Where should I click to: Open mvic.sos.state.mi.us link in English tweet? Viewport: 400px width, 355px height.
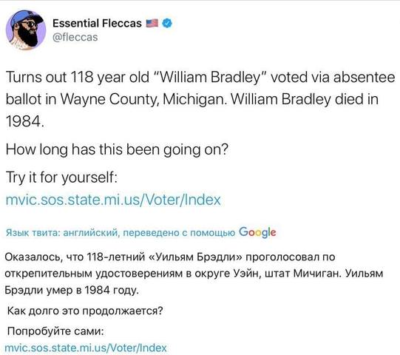(113, 200)
